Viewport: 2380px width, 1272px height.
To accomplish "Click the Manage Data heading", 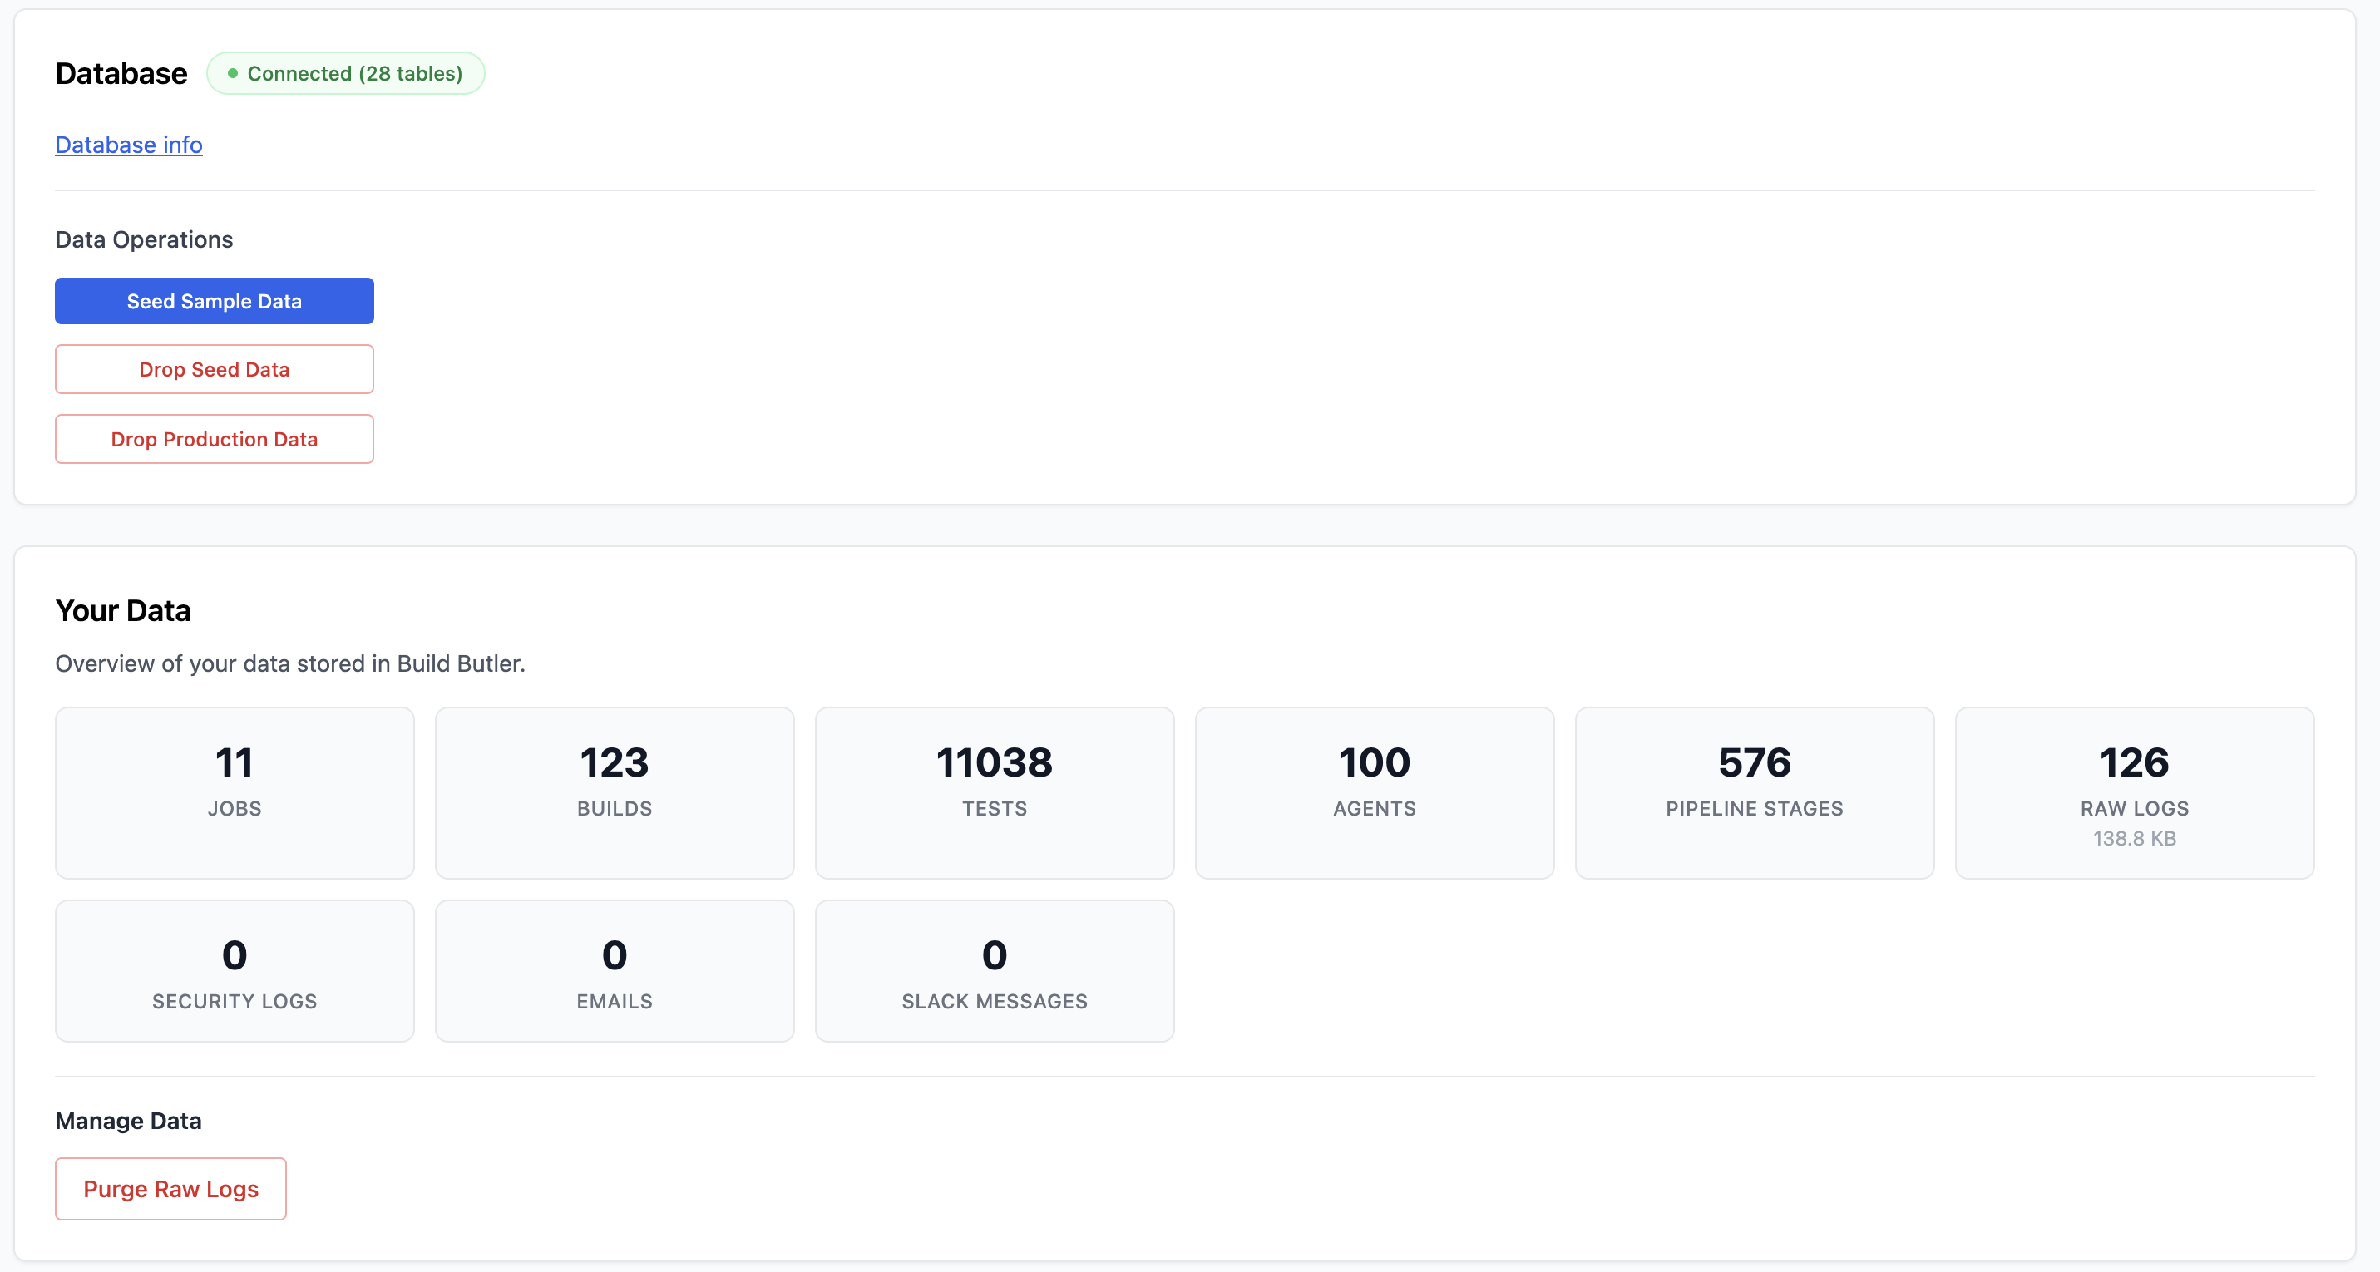I will click(x=128, y=1121).
